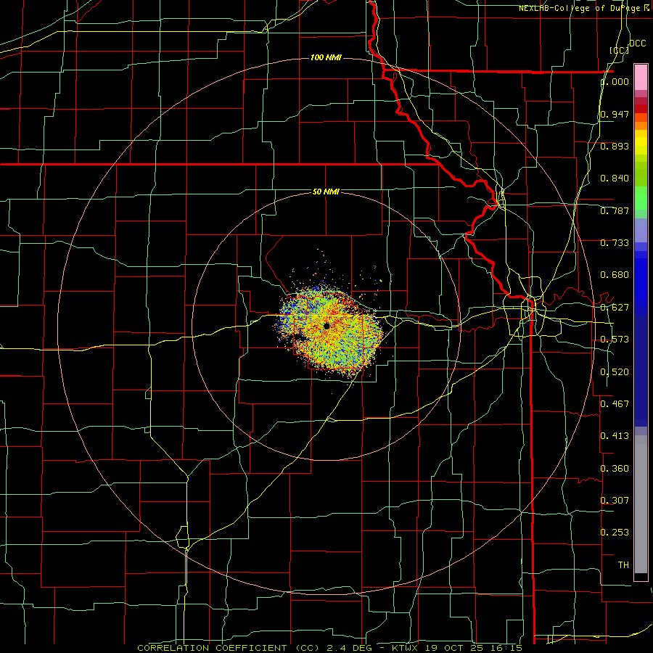The height and width of the screenshot is (653, 653).
Task: Click the 19 OCT 25 date text
Action: point(454,648)
